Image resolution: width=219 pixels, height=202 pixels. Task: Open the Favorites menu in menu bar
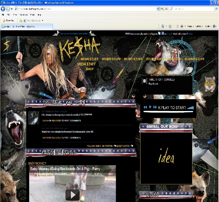pyautogui.click(x=24, y=15)
